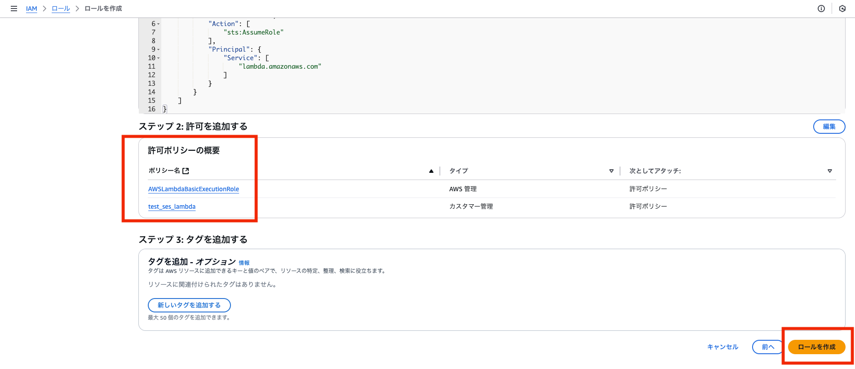Click the ロールを作成 button
This screenshot has height=369, width=855.
point(816,347)
